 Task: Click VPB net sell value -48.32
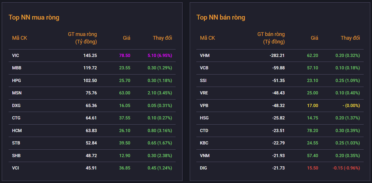pyautogui.click(x=278, y=106)
